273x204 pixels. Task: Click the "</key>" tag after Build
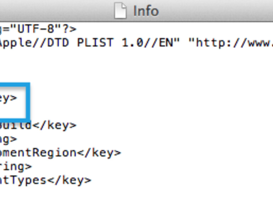[x=54, y=125]
